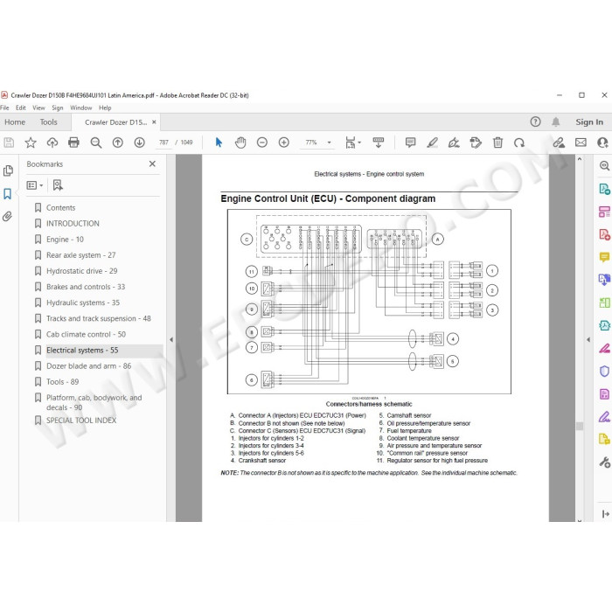Open Hydraulic systems - 35 bookmark

click(x=83, y=303)
